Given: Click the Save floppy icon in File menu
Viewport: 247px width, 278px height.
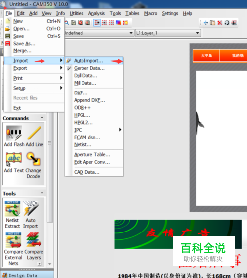Looking at the screenshot, I should (8, 36).
